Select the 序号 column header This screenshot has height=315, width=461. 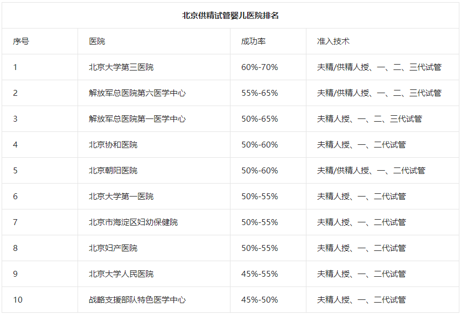[x=21, y=41]
